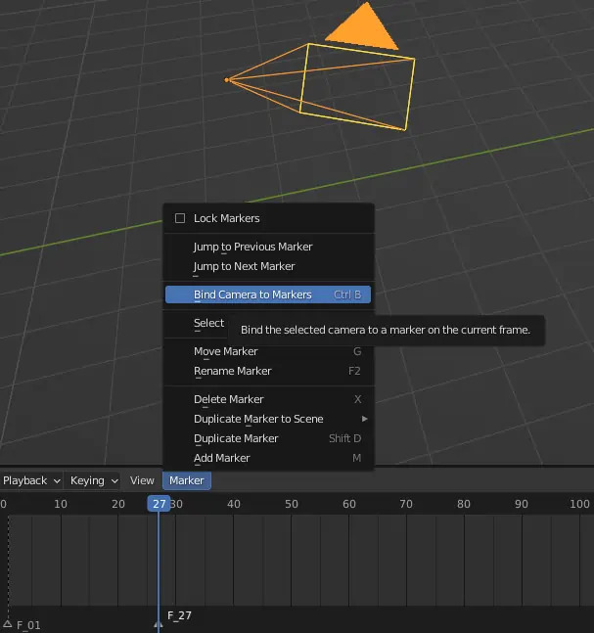Image resolution: width=594 pixels, height=633 pixels.
Task: Toggle the Lock Markers checkbox
Action: [x=180, y=218]
